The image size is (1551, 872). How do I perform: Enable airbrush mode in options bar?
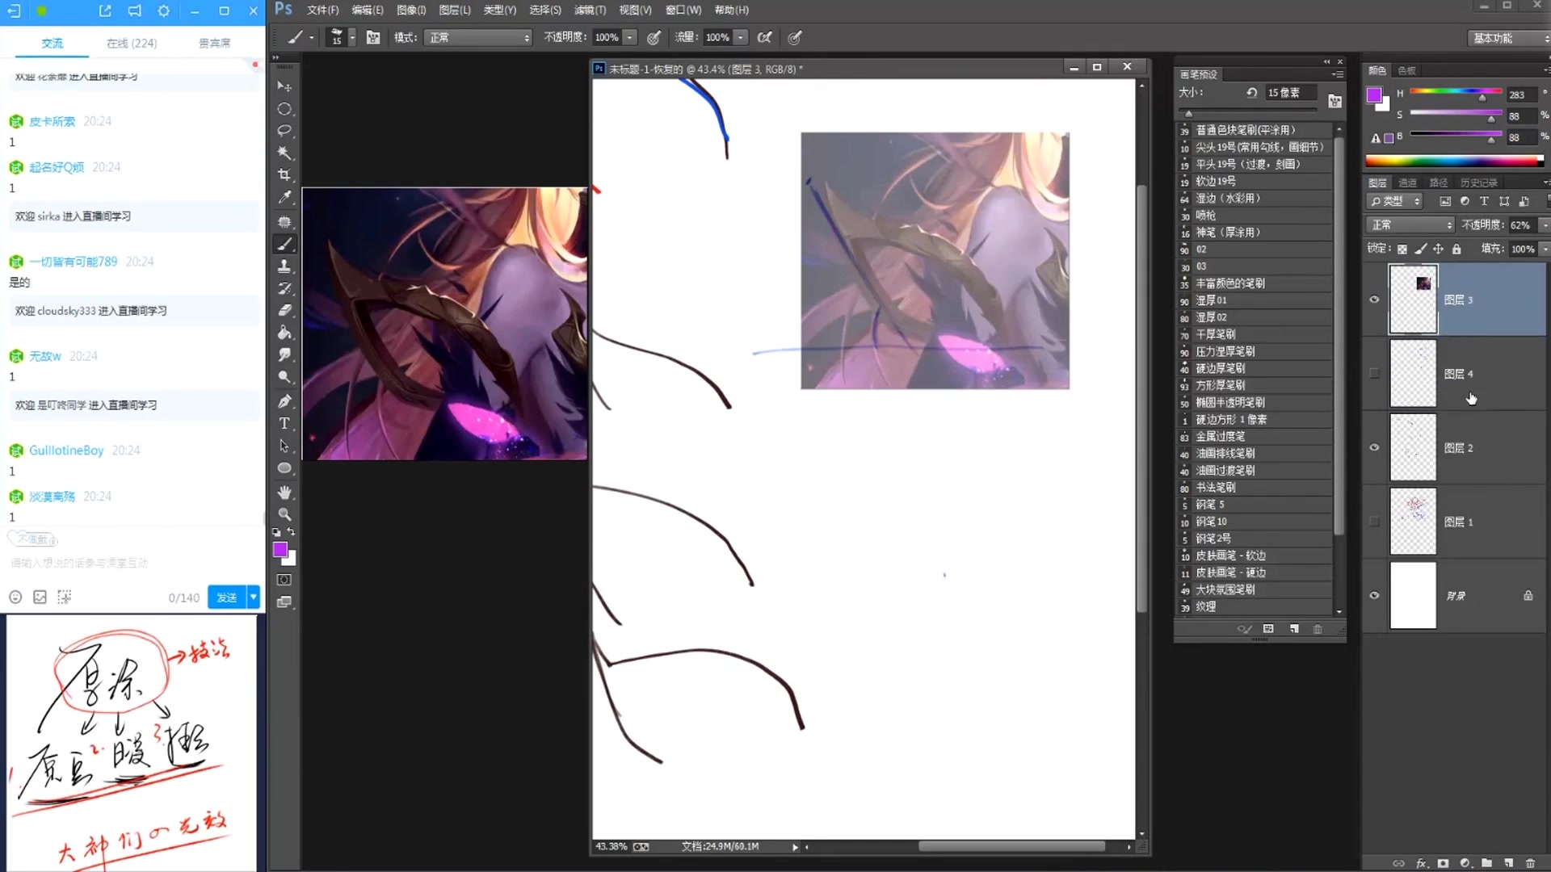[x=765, y=37]
